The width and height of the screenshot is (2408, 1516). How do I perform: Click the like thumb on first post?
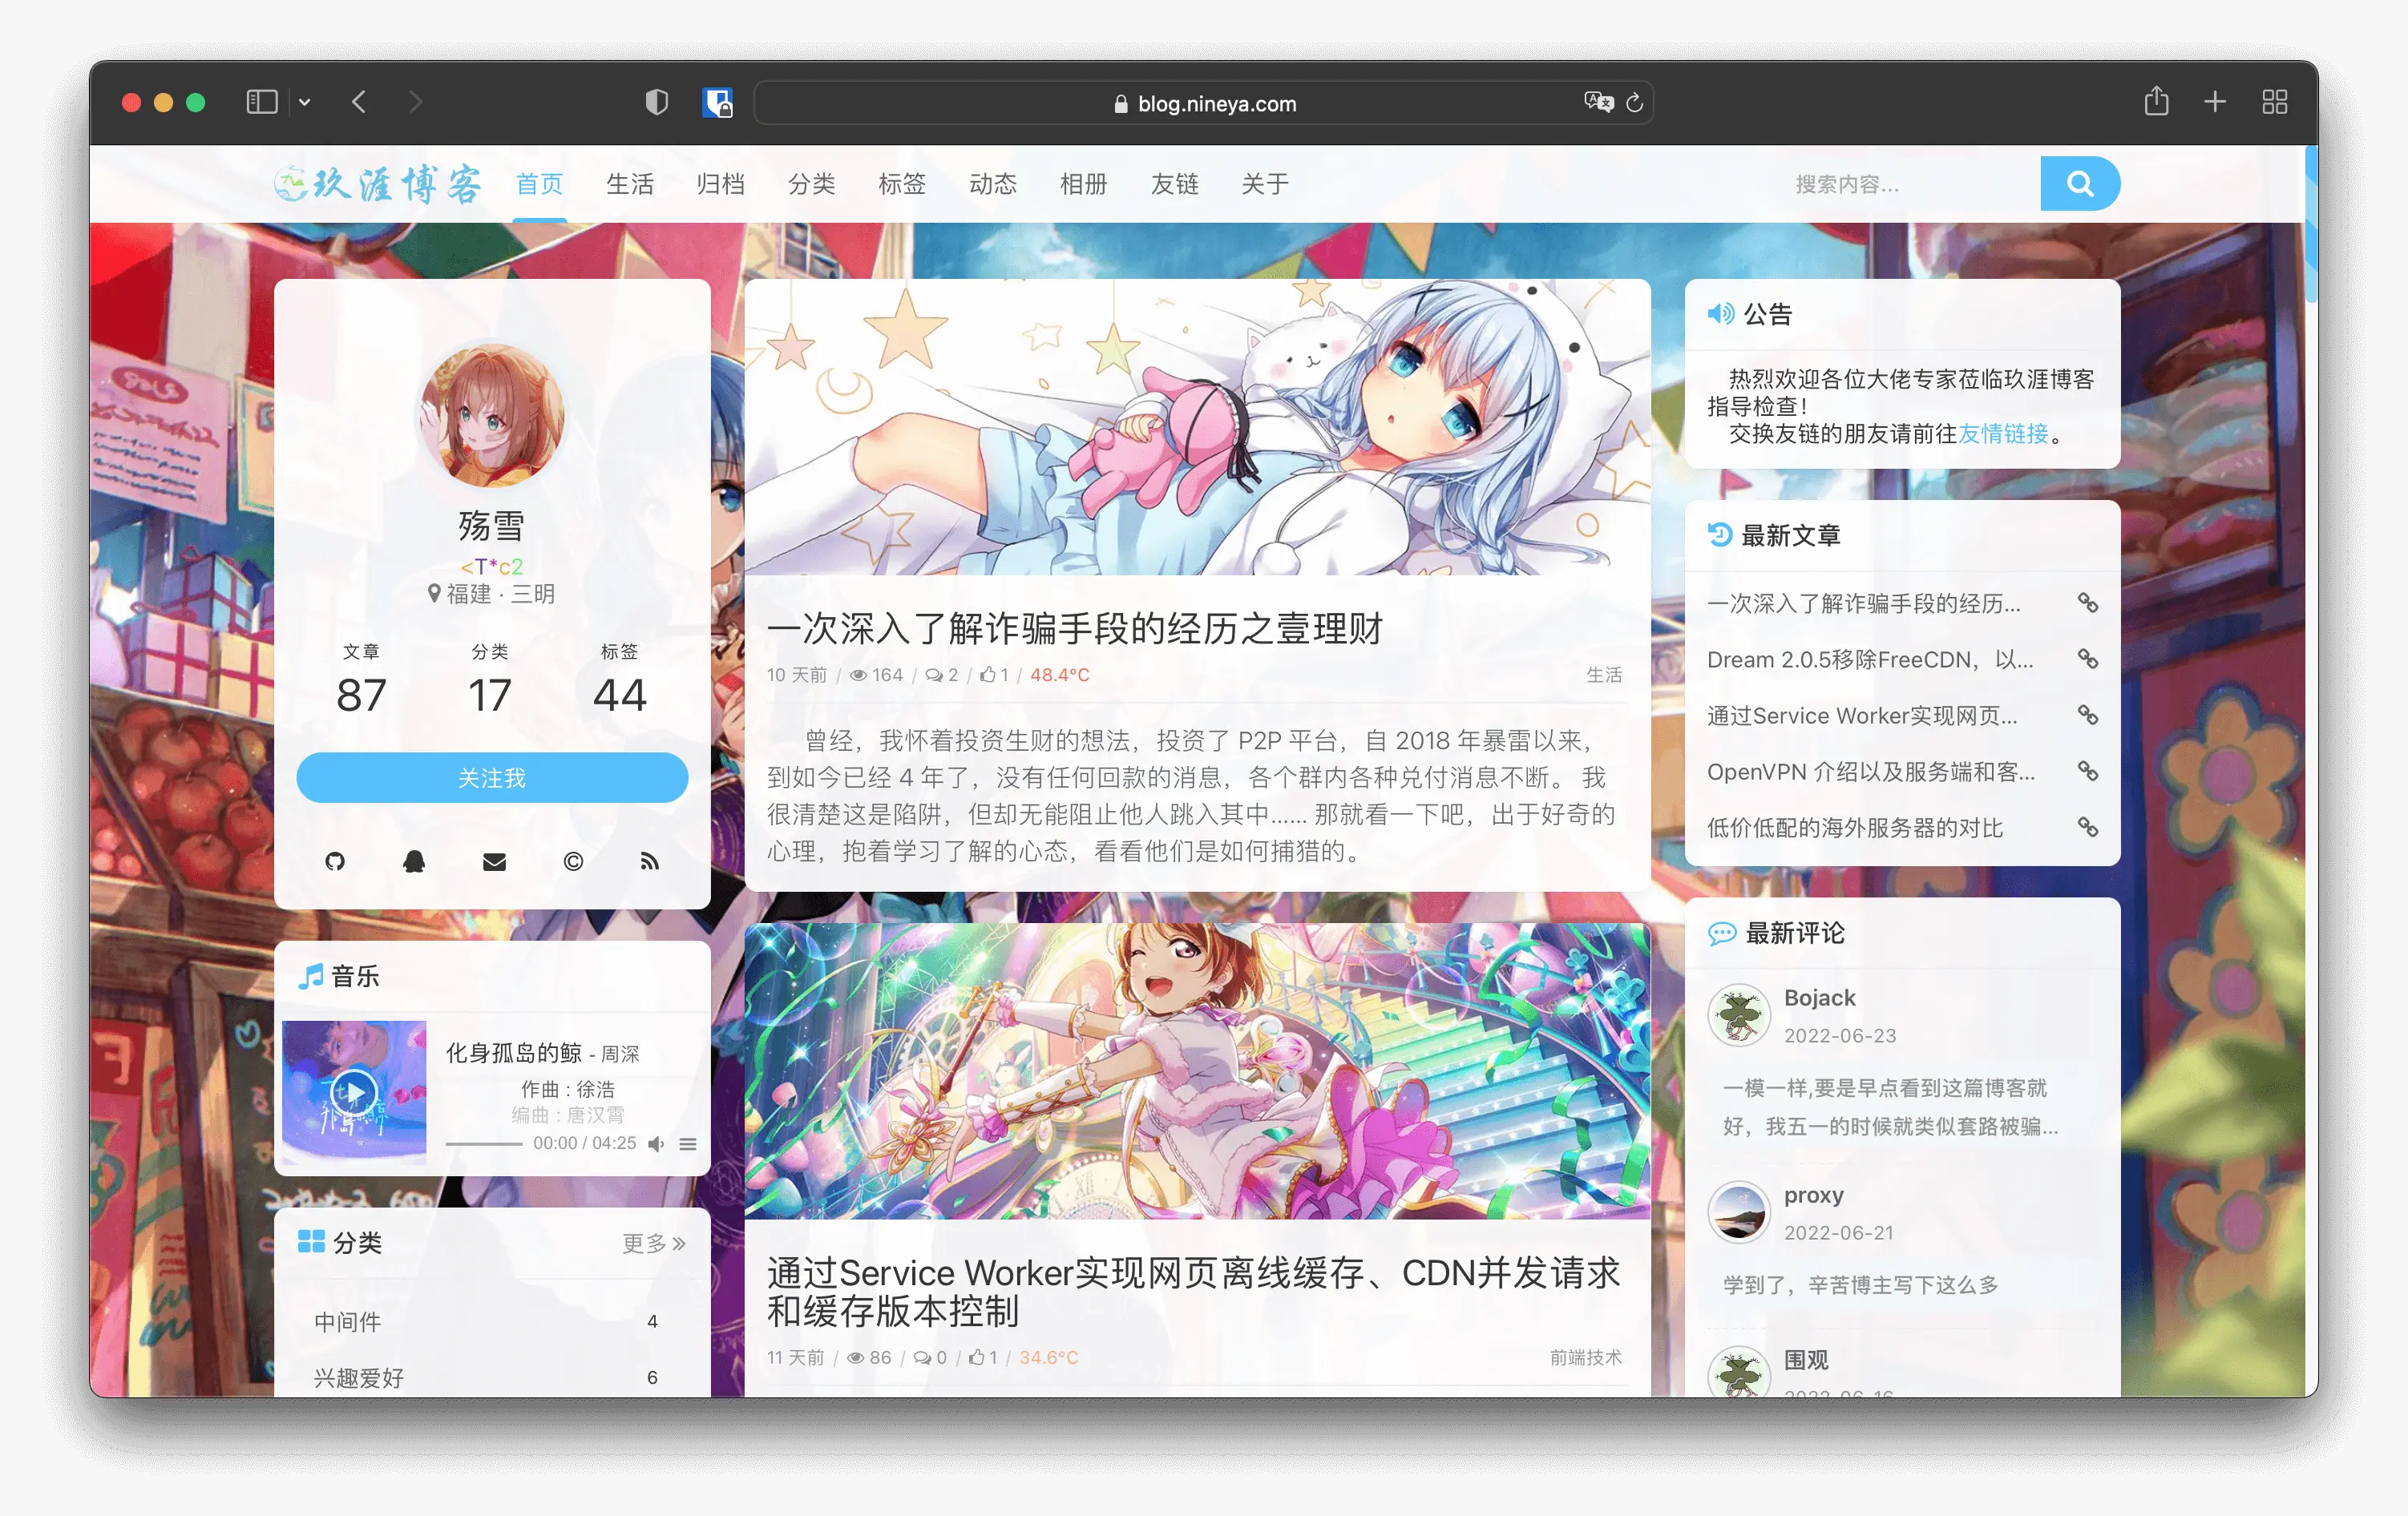click(x=994, y=675)
